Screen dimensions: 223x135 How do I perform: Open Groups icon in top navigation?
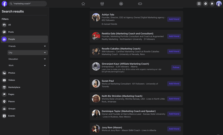point(121,4)
